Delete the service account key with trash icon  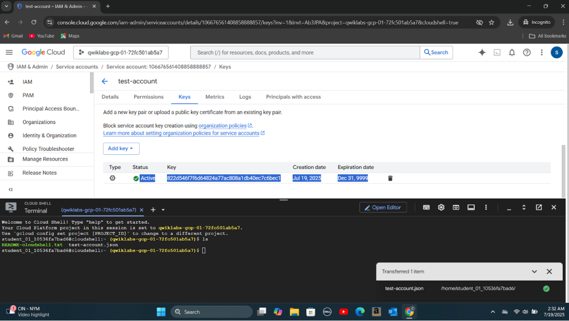(390, 178)
